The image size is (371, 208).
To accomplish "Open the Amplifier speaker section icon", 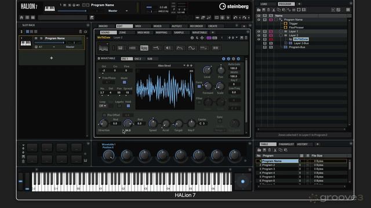I will pyautogui.click(x=168, y=48).
